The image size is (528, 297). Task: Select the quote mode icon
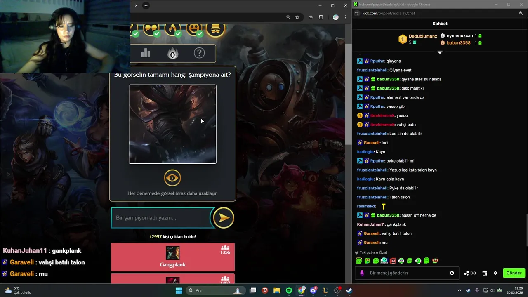tap(152, 29)
